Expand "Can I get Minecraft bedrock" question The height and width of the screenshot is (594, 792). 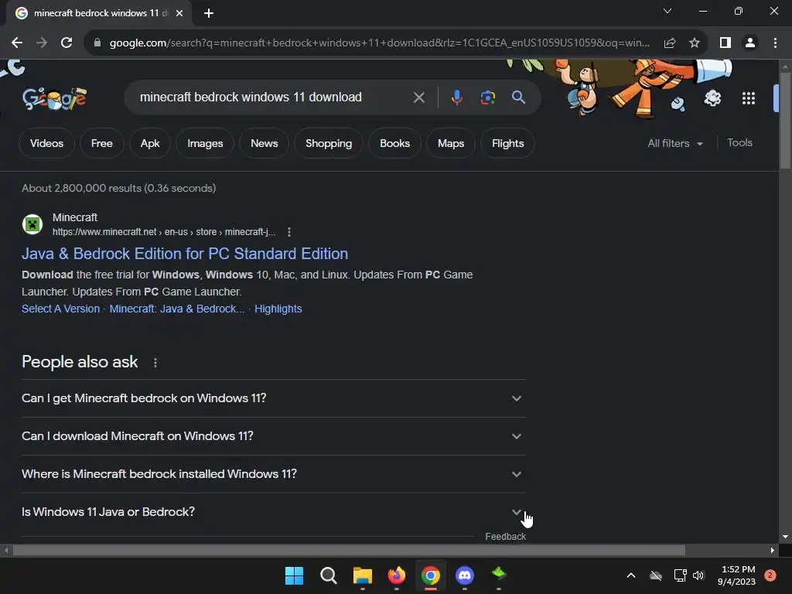coord(273,398)
